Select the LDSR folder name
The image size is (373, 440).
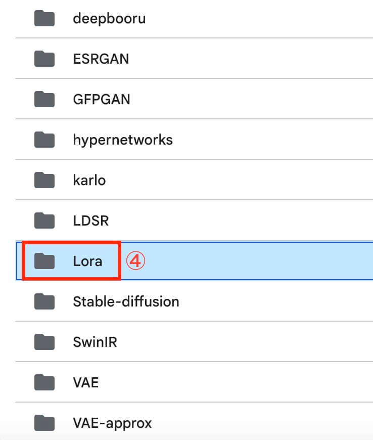pos(91,221)
